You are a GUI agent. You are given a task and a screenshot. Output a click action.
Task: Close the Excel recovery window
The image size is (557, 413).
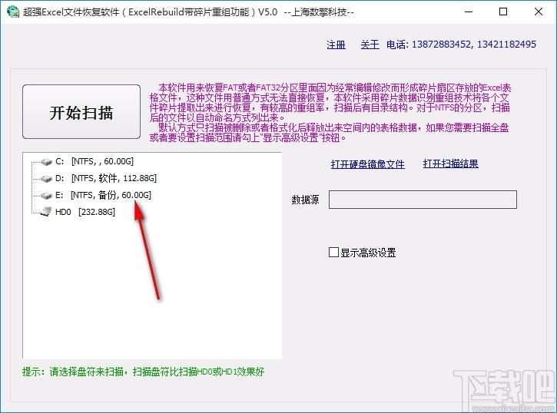click(538, 12)
